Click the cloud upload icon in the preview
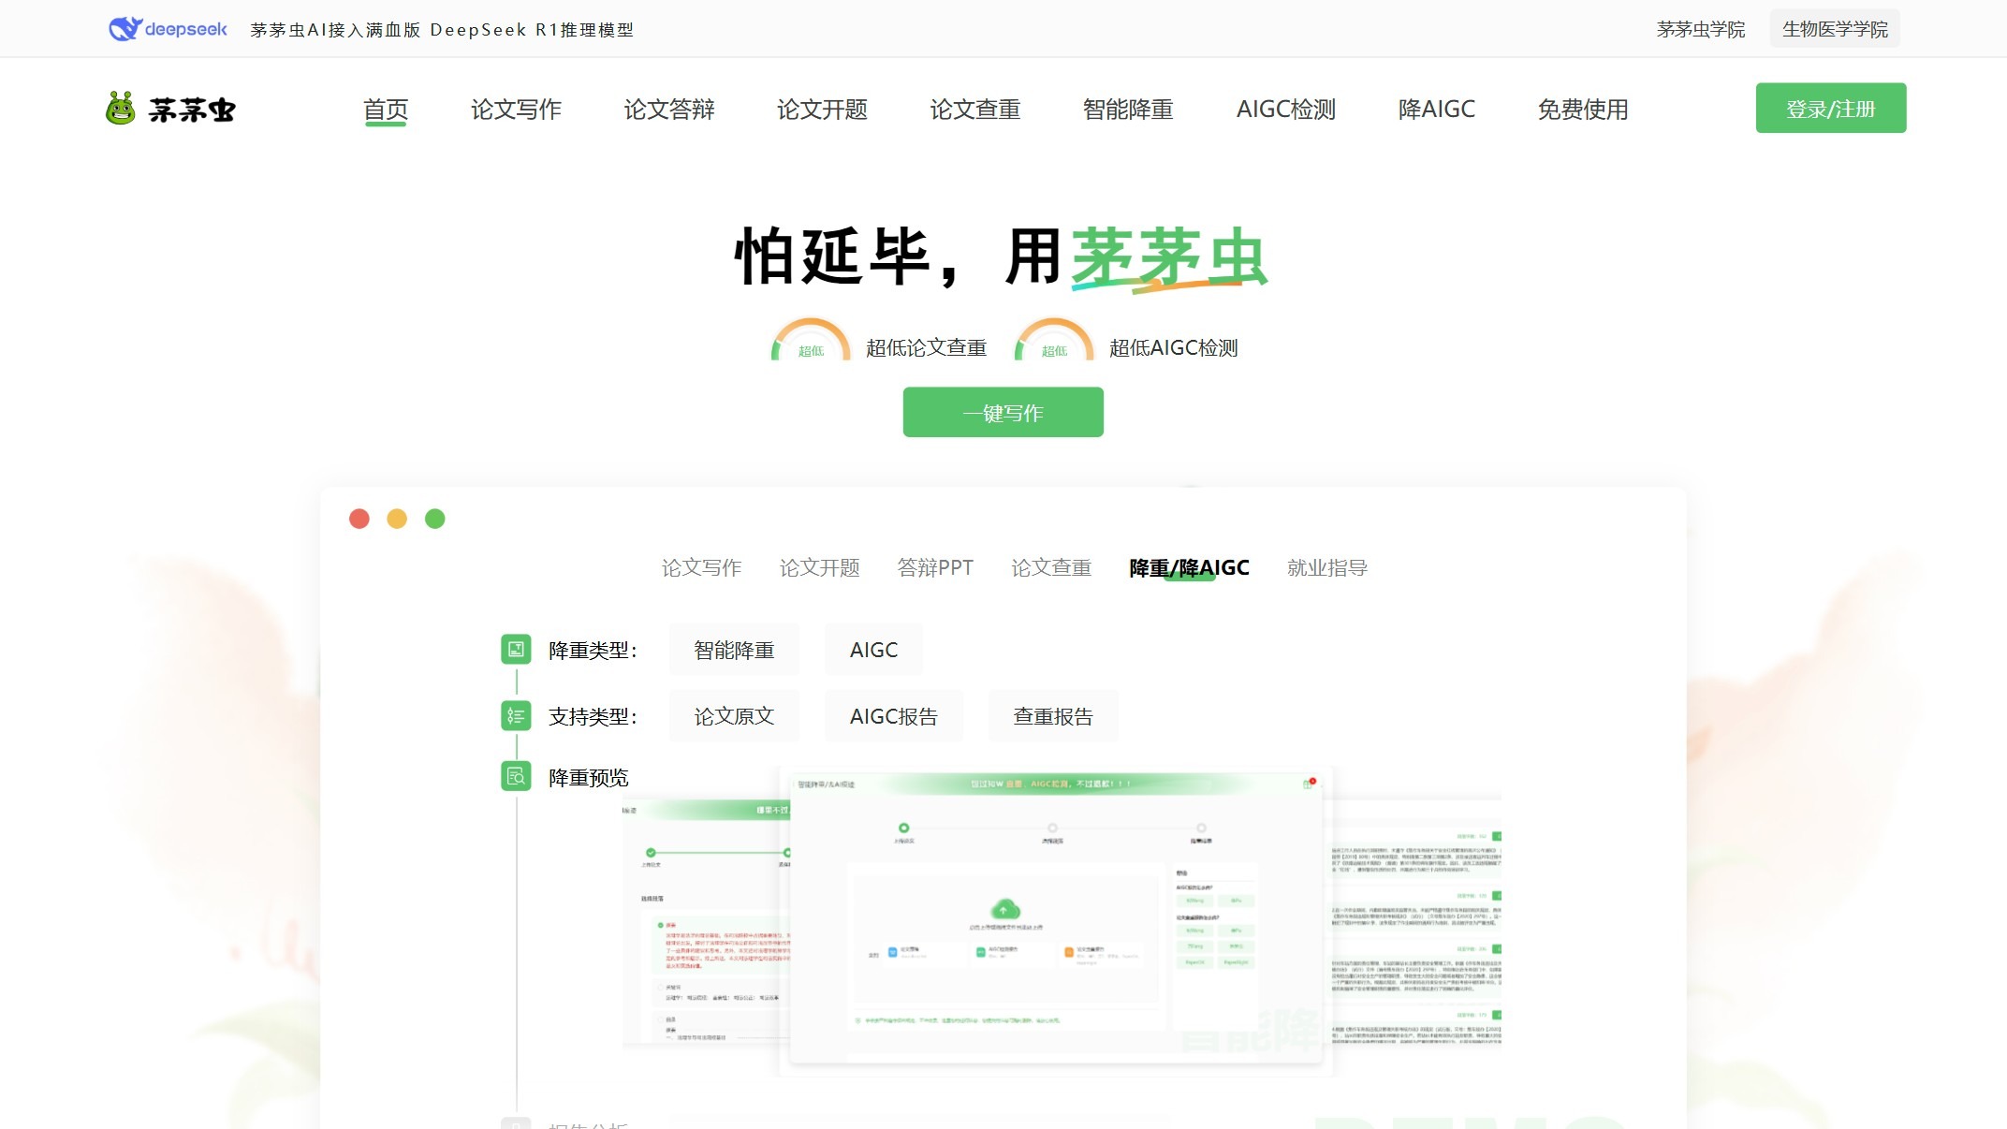Viewport: 2007px width, 1129px height. click(x=1003, y=909)
